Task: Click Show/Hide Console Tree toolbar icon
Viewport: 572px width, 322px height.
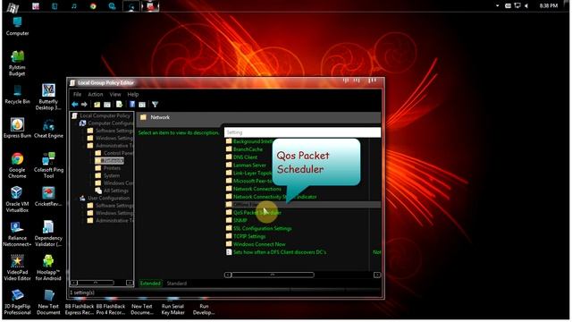Action: point(107,105)
